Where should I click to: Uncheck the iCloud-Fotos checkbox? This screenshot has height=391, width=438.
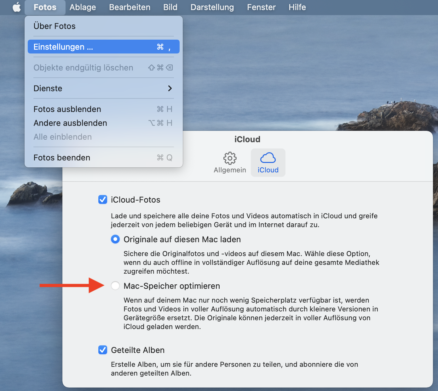click(103, 199)
